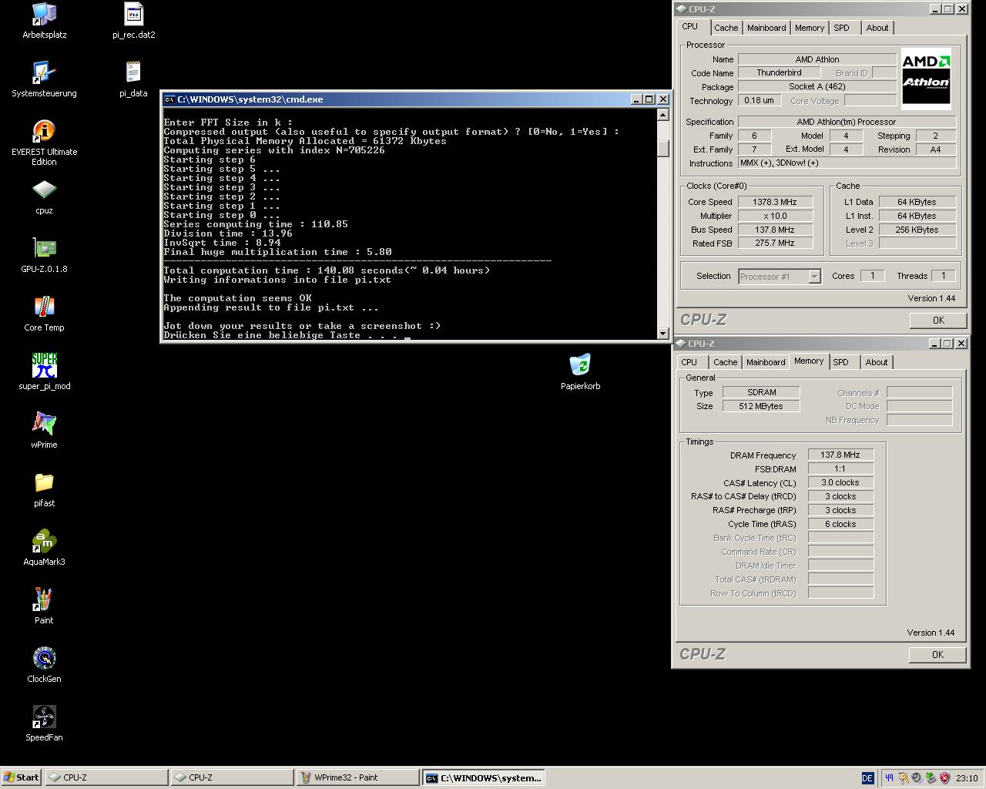
Task: Activate second CPU-Z taskbar button
Action: [233, 777]
